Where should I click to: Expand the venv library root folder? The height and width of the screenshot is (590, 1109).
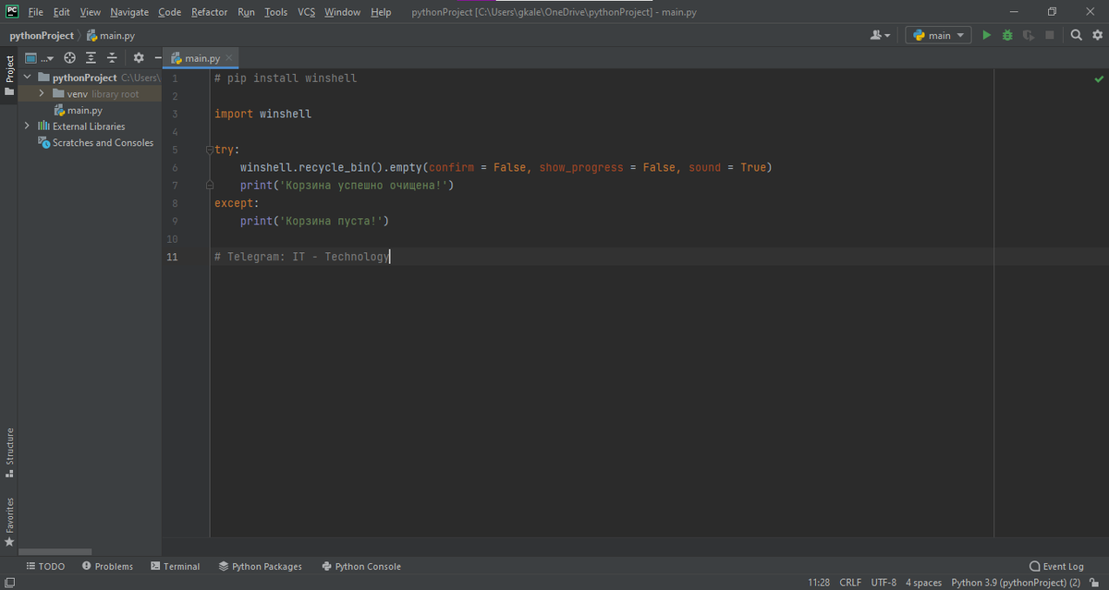(41, 93)
